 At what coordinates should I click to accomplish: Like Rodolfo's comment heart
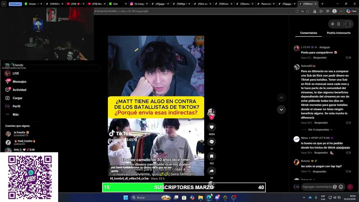(x=347, y=172)
